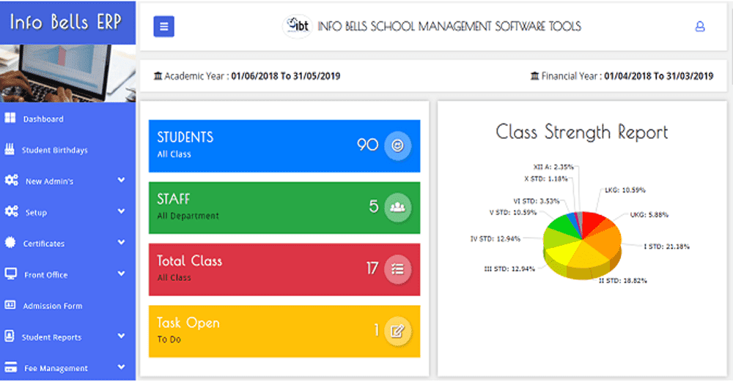This screenshot has width=733, height=384.
Task: Click the smiley icon on Students card
Action: coord(397,146)
